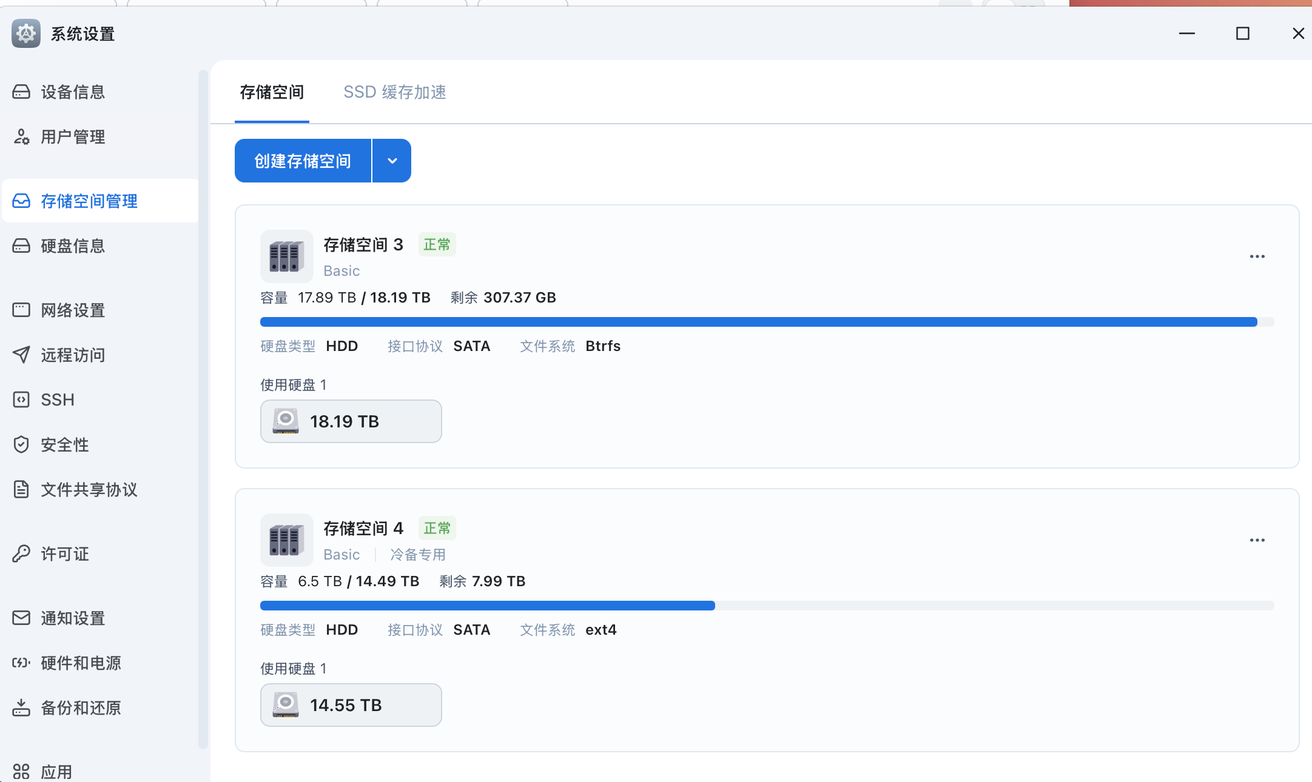Open License (许可证) key icon

pos(21,553)
